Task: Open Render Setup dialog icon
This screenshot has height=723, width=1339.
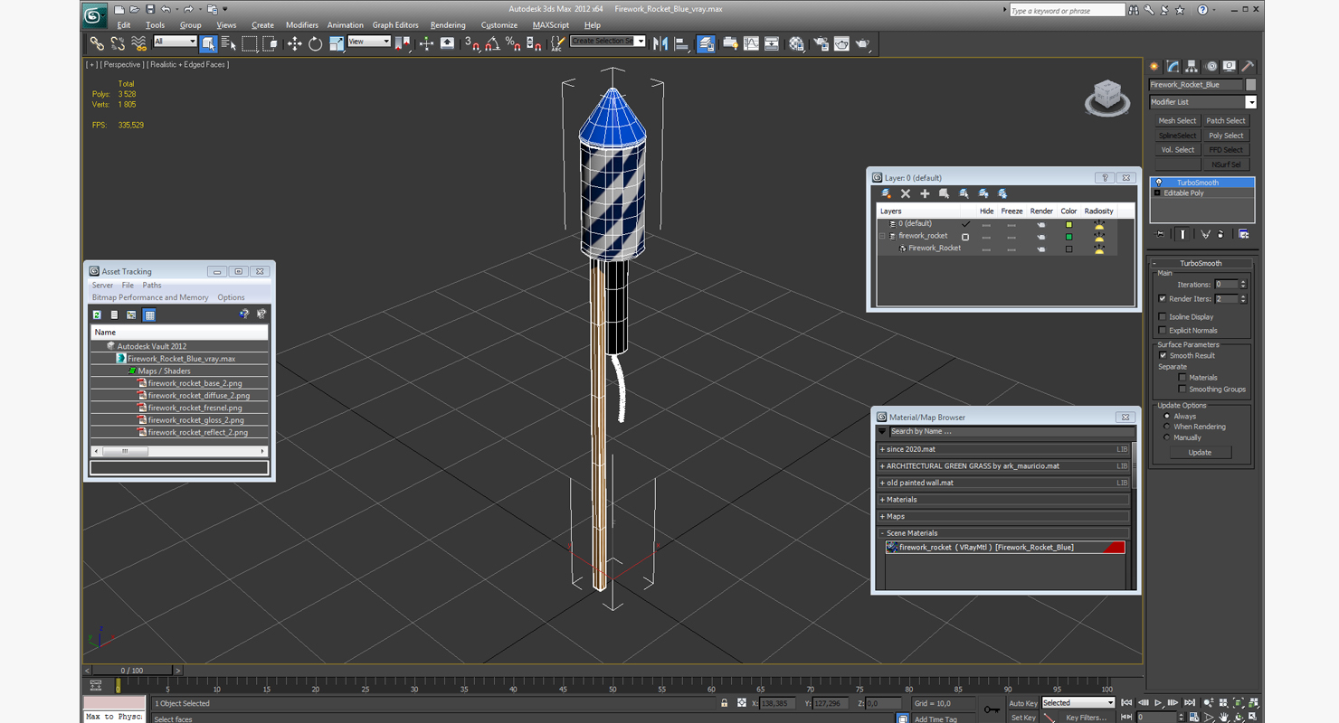Action: point(821,43)
